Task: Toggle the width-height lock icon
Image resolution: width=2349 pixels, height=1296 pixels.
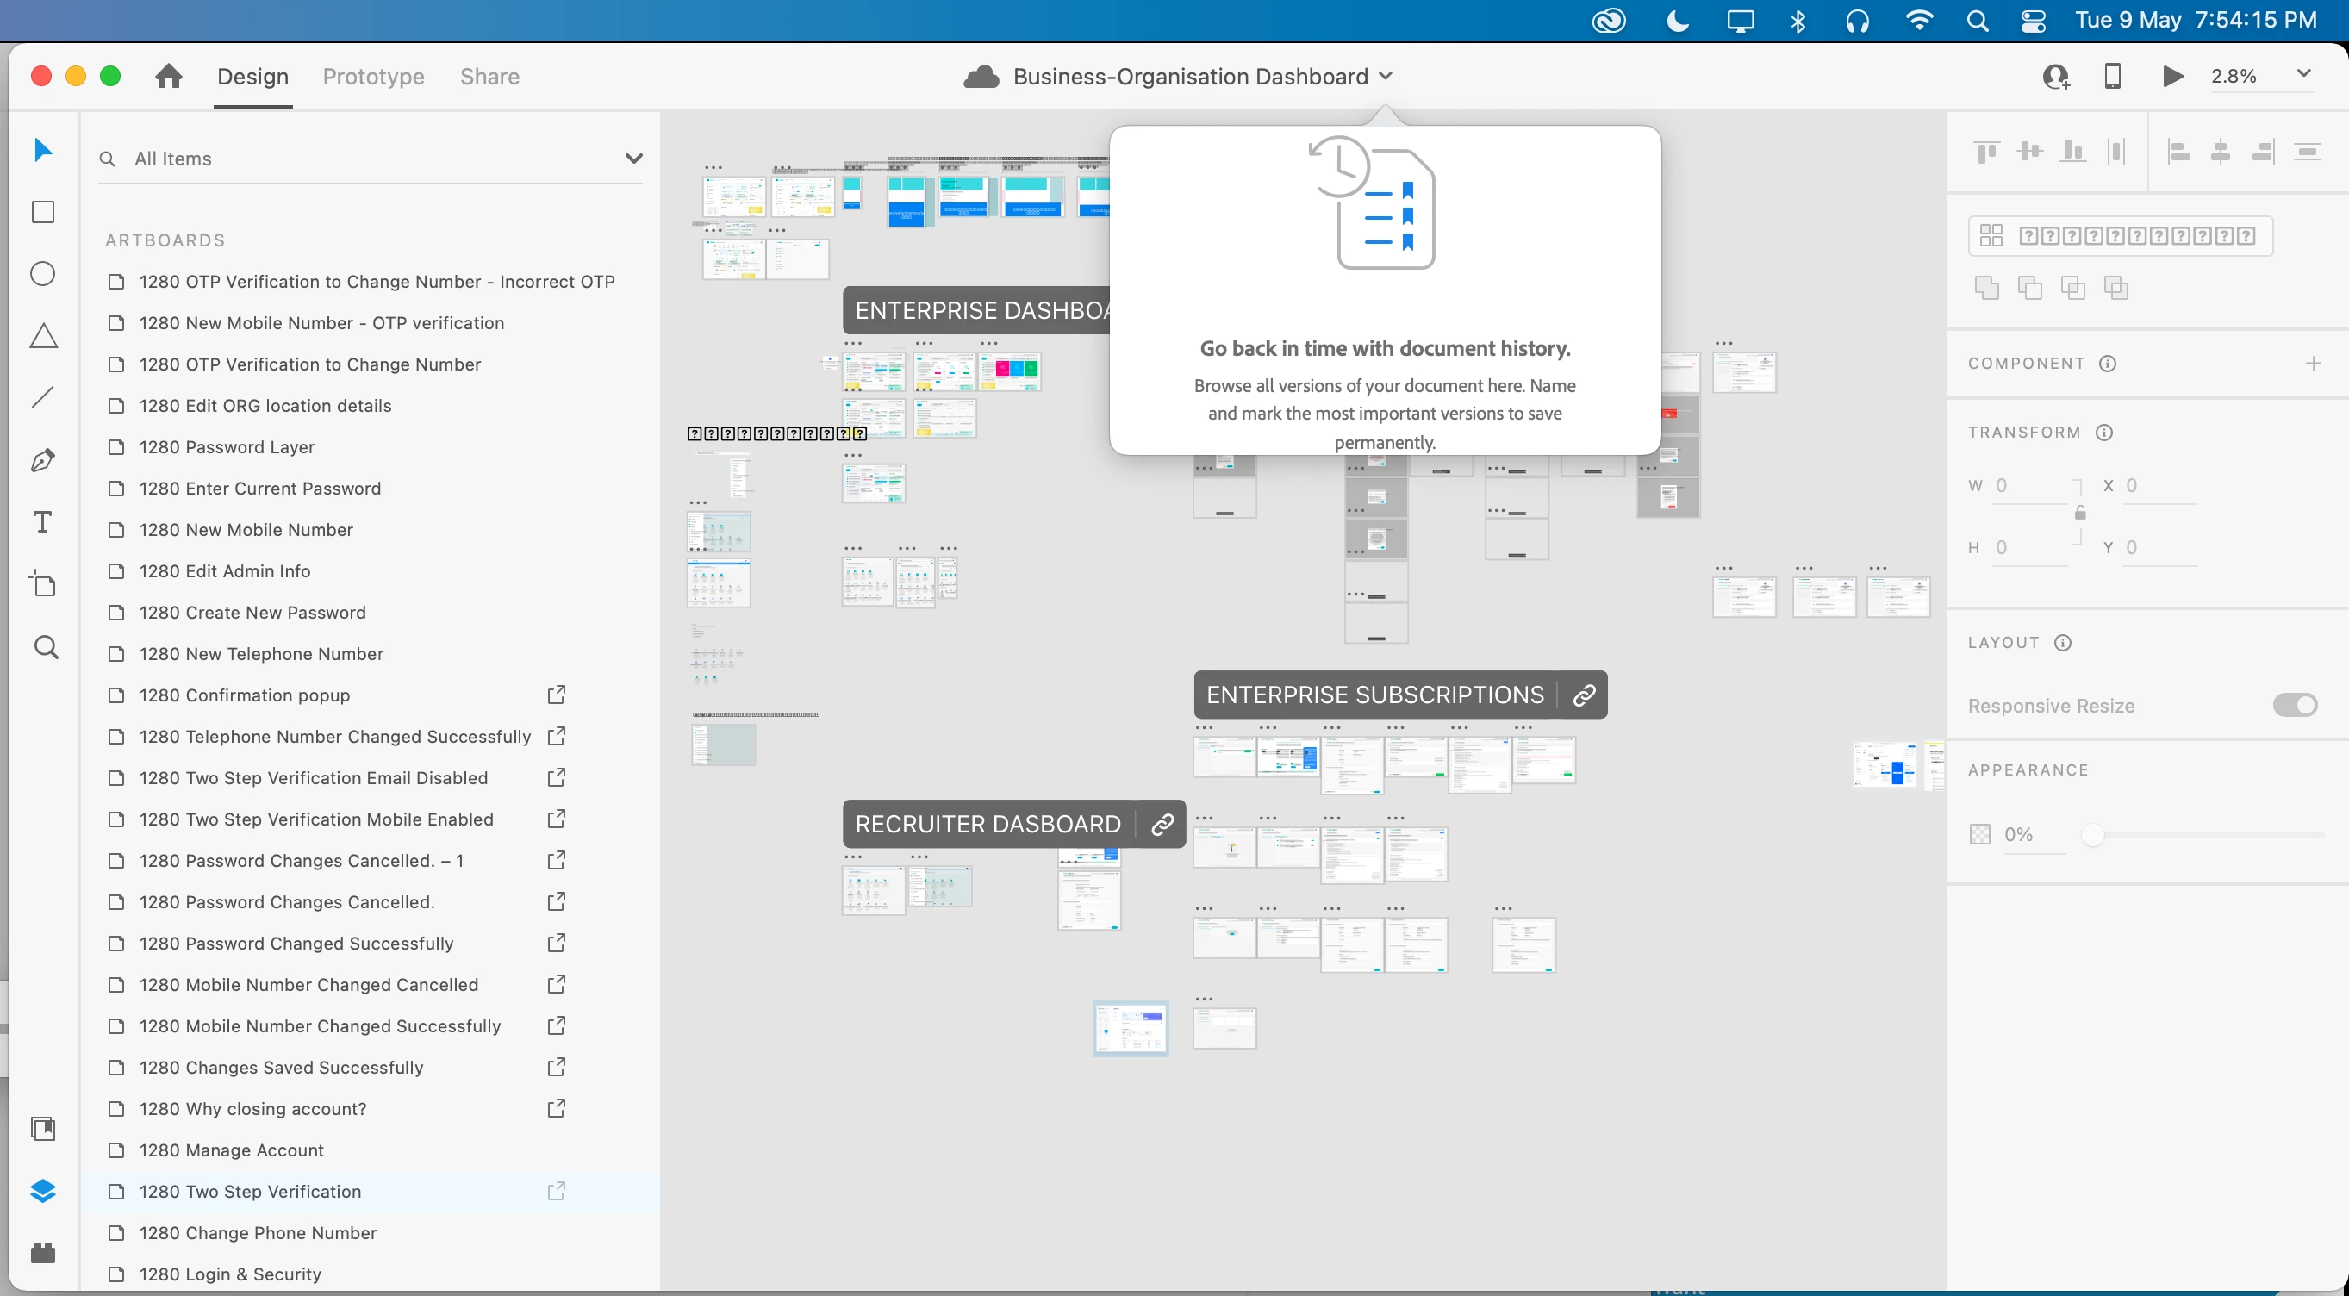Action: coord(2080,513)
